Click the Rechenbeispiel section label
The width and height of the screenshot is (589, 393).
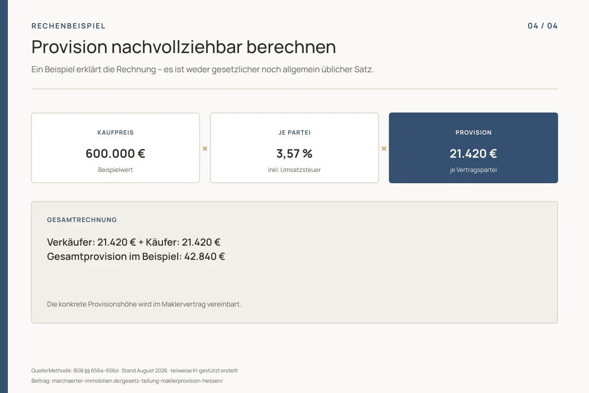pos(69,26)
